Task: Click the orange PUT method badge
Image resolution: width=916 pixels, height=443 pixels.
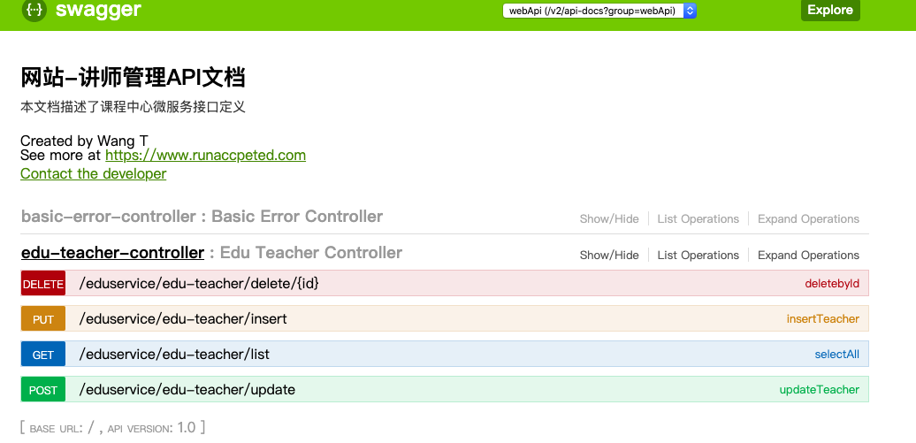Action: point(43,319)
